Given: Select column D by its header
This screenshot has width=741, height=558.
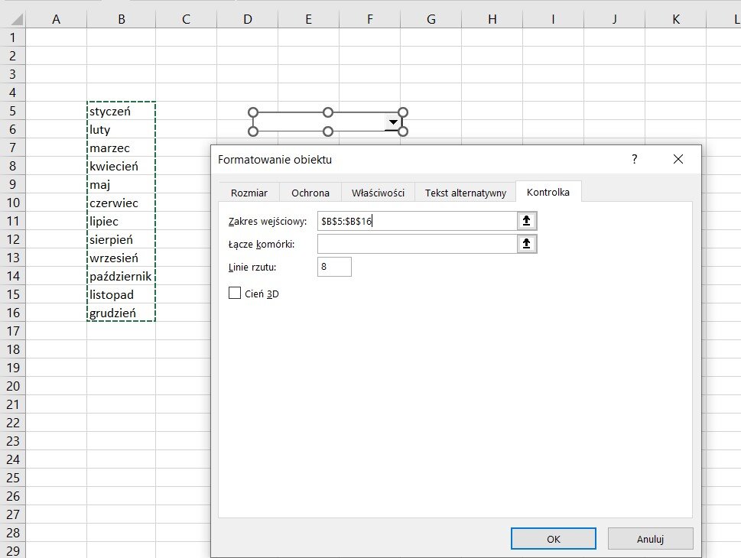Looking at the screenshot, I should (248, 19).
